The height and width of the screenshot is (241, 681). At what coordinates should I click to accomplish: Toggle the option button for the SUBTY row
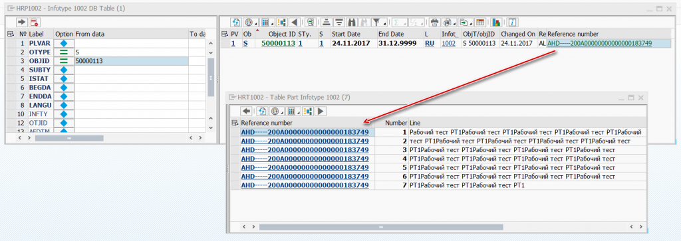[x=64, y=70]
